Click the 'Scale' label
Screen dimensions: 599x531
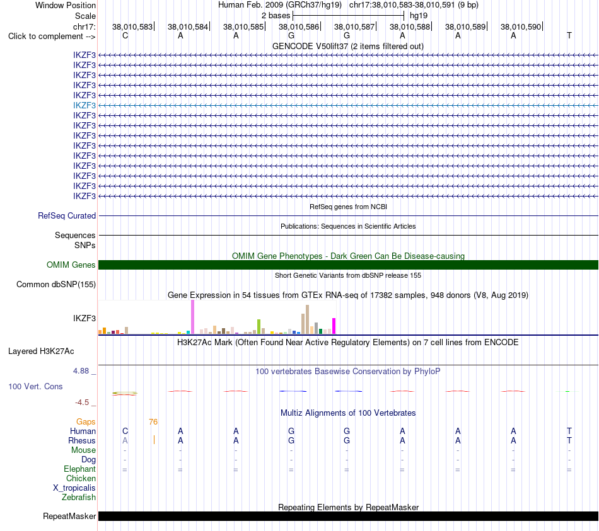pos(85,16)
